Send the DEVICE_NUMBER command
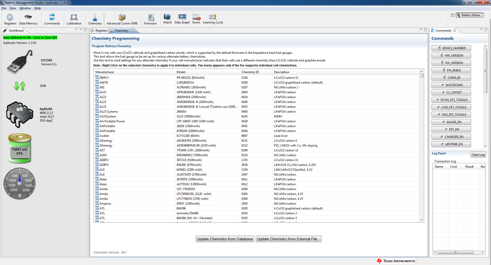 (451, 48)
